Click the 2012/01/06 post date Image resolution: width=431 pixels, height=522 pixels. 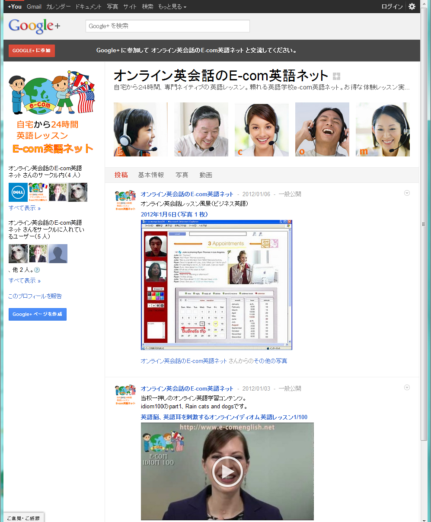[x=256, y=194]
